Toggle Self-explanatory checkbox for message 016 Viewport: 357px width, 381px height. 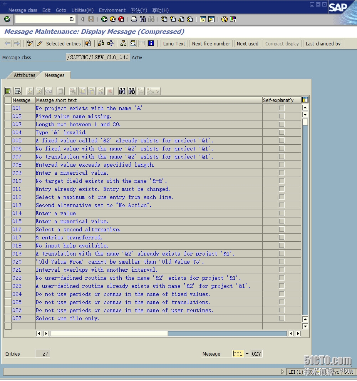(282, 229)
